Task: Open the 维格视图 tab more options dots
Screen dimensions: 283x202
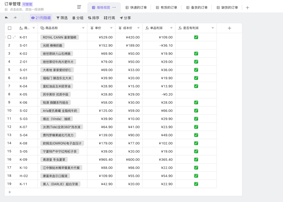Action: click(x=114, y=7)
